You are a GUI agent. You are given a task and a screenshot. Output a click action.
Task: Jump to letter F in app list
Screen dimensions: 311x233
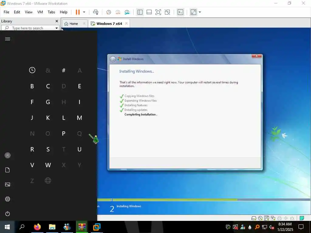32,102
